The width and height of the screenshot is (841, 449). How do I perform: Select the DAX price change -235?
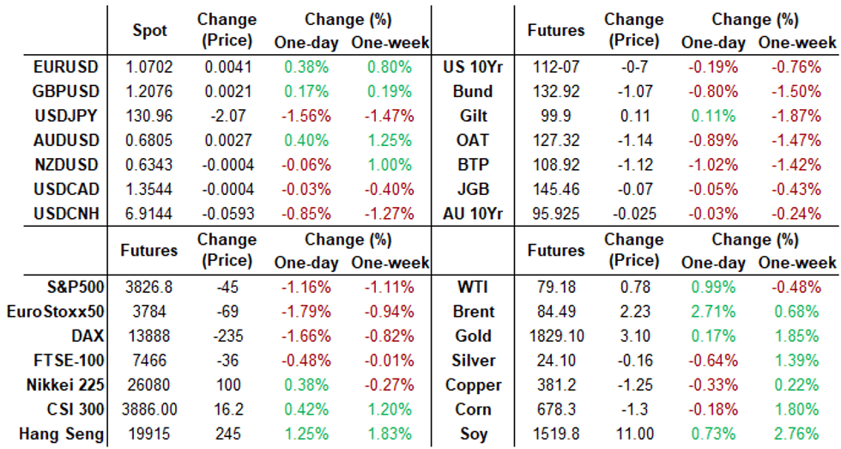[227, 337]
